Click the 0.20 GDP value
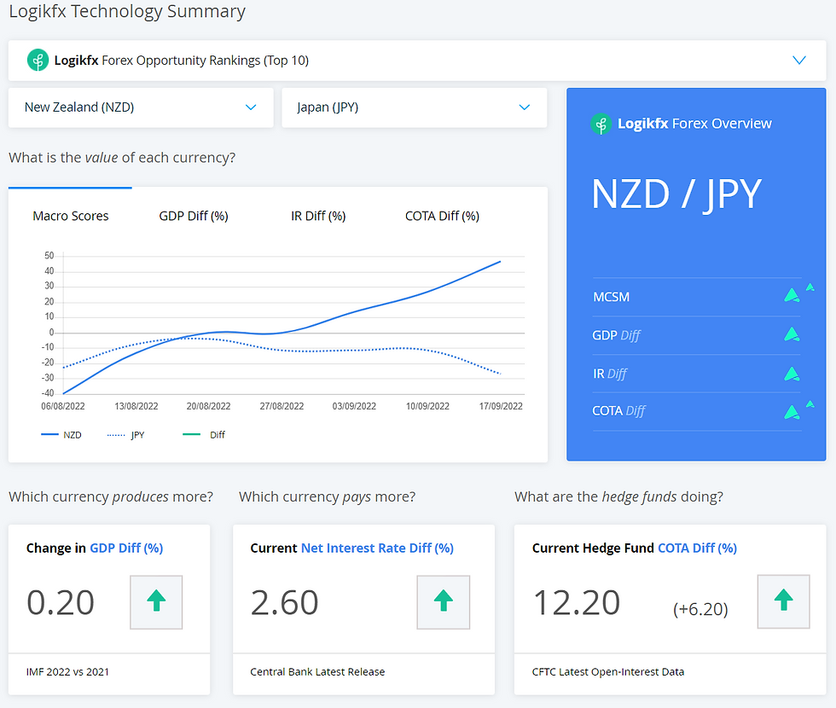The width and height of the screenshot is (836, 708). (x=61, y=603)
